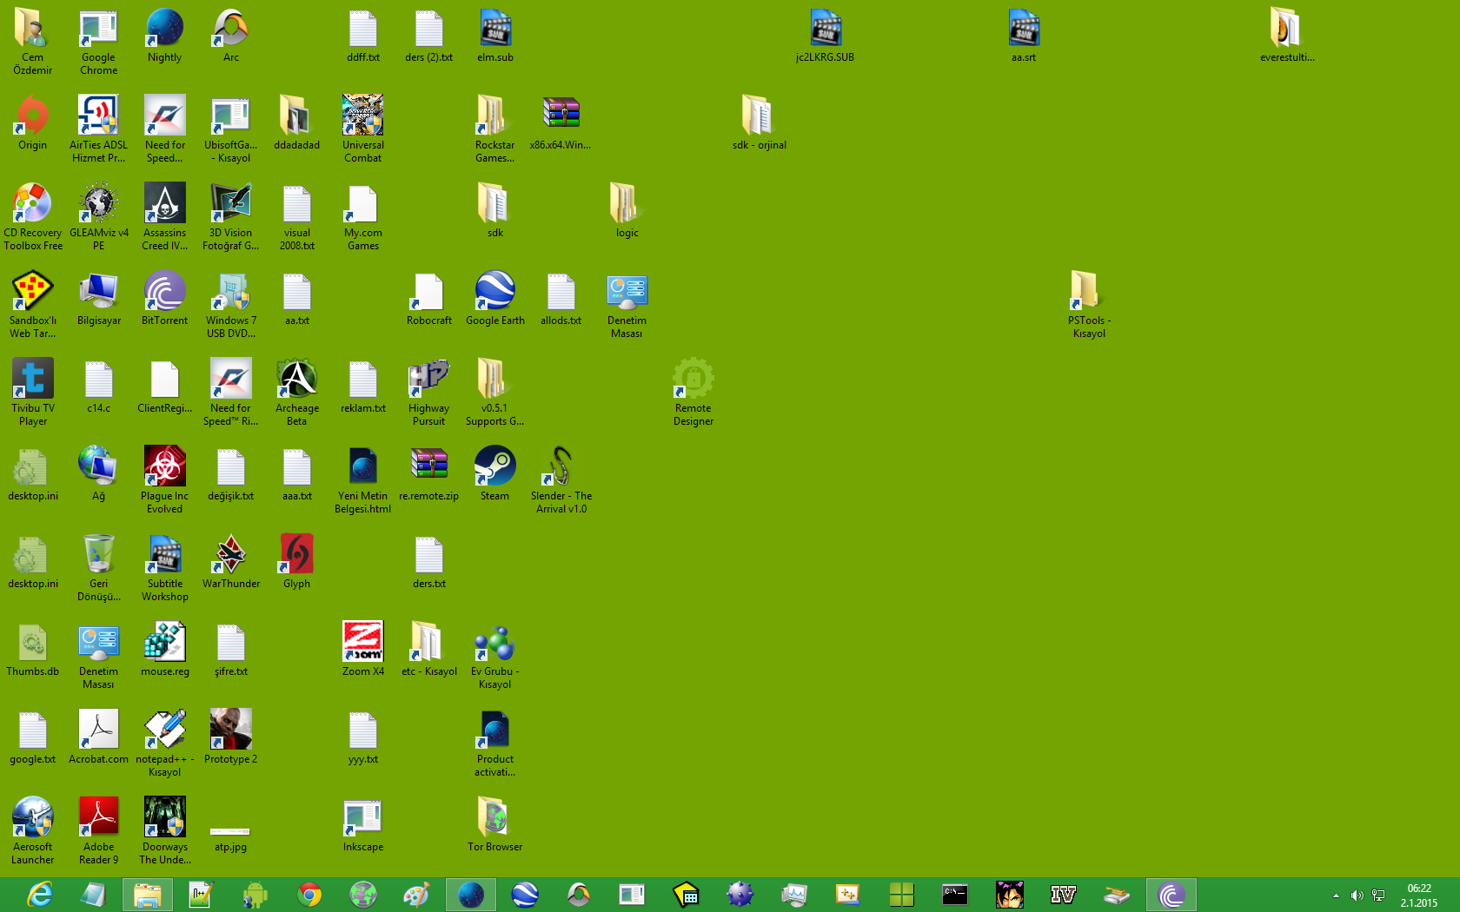Screen dimensions: 1460x912
Task: Select Slender - The Arrival shortcut
Action: [561, 480]
